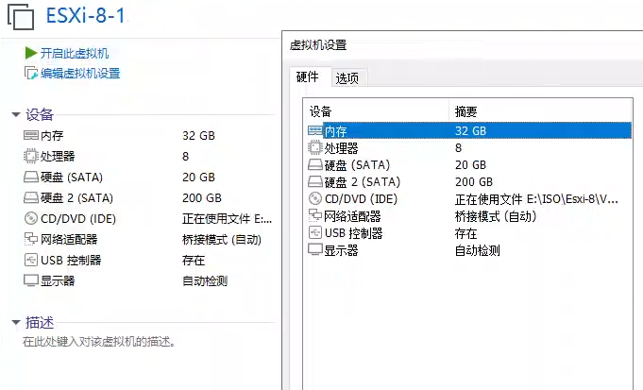Click 内存 label in the left panel
The image size is (643, 390).
(x=52, y=136)
